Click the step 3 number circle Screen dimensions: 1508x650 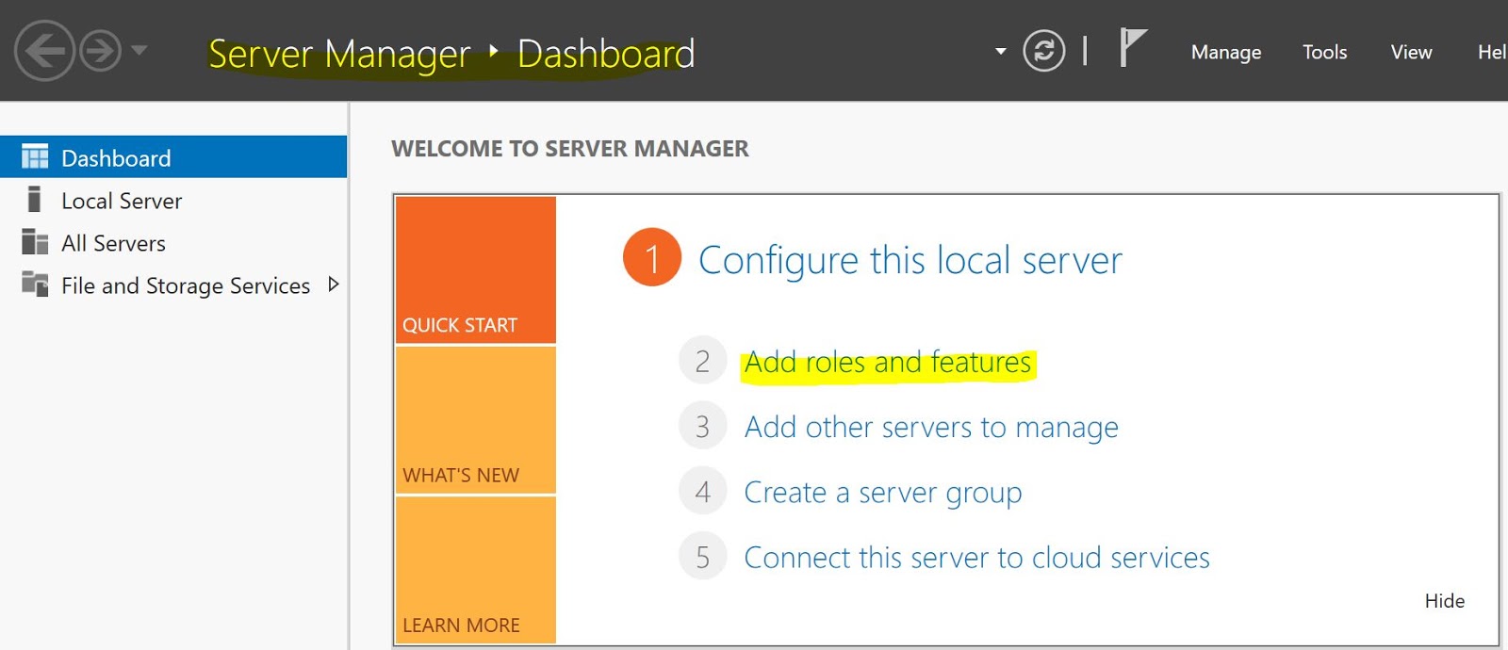pyautogui.click(x=702, y=427)
